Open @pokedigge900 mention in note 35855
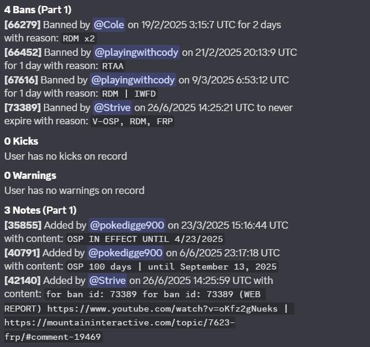The width and height of the screenshot is (370, 347). (127, 225)
